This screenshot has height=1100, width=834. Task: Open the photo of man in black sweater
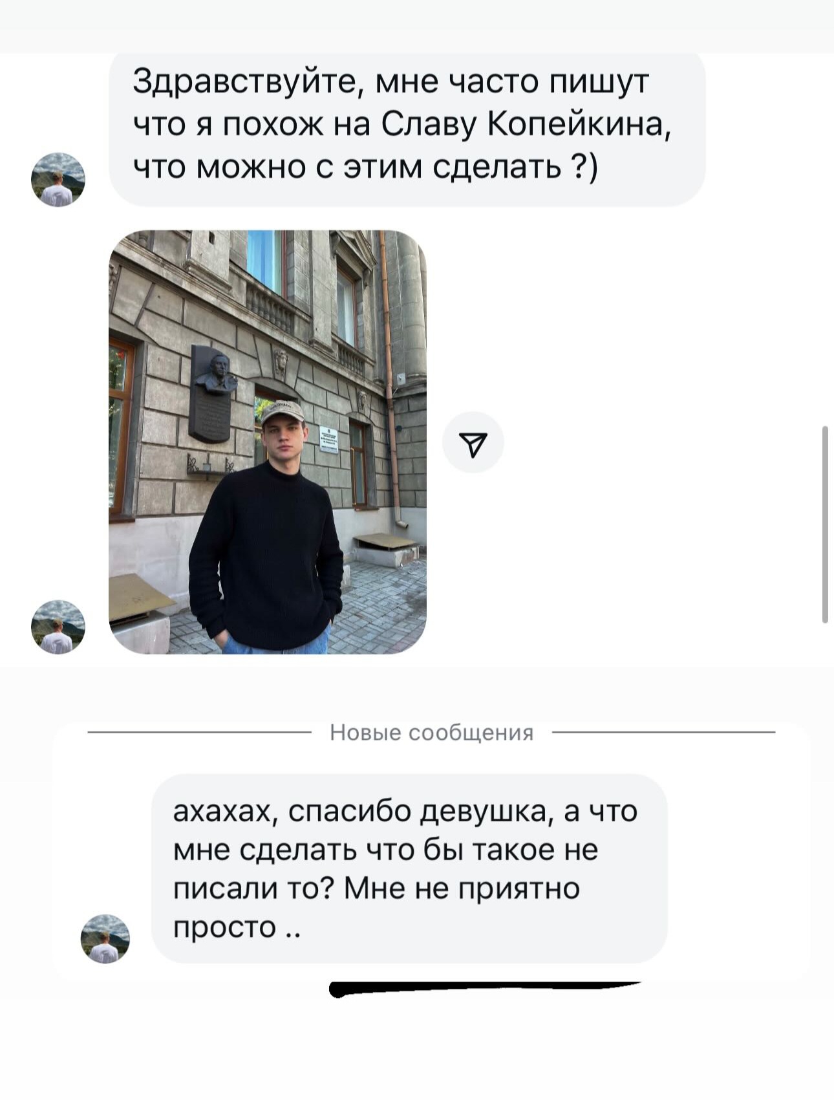[268, 442]
